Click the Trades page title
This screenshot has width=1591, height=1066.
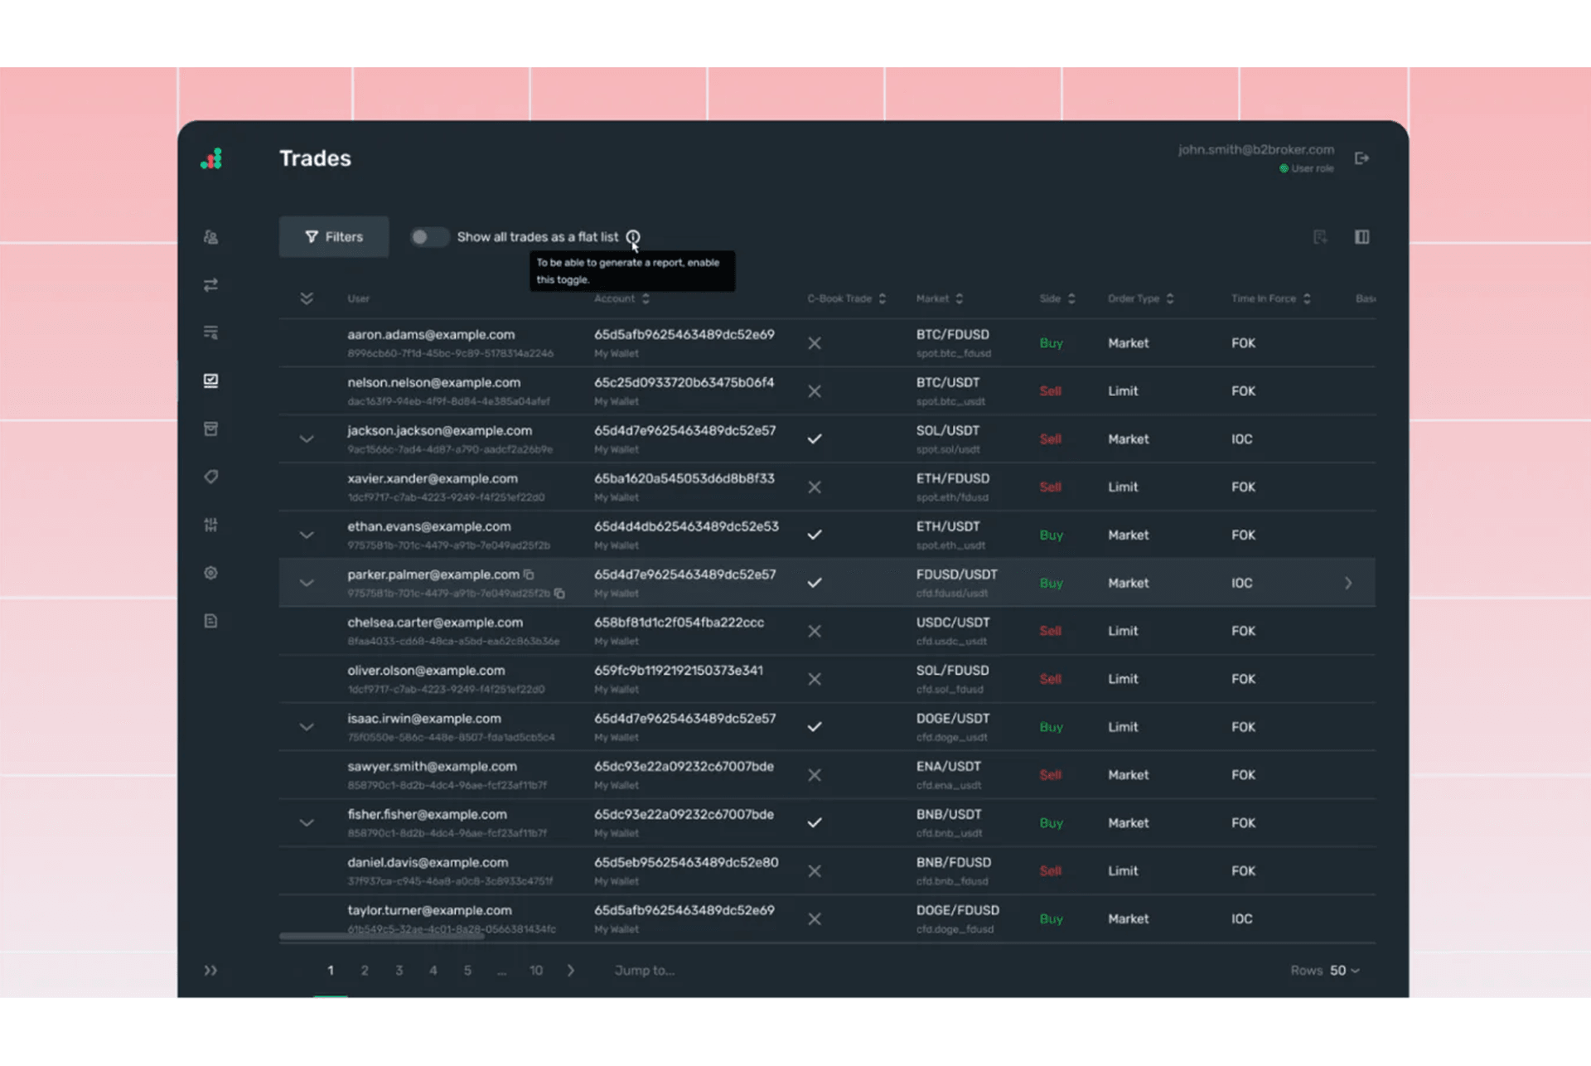(315, 158)
